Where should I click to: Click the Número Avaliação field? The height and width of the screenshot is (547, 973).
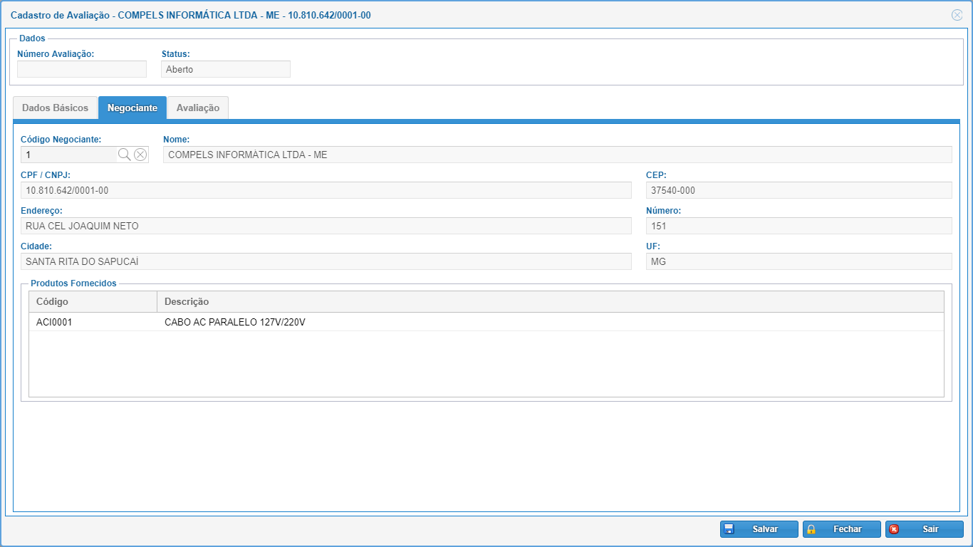tap(82, 69)
